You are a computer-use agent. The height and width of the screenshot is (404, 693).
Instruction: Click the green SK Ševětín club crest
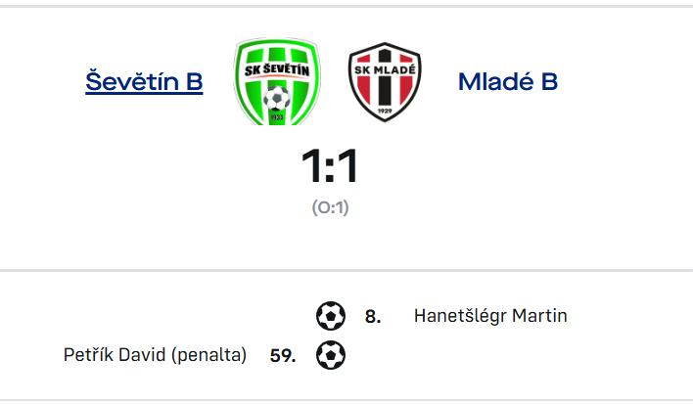(277, 81)
